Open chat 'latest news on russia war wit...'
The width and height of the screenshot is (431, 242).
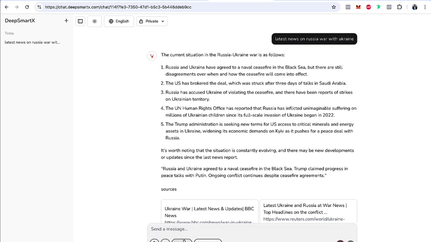click(32, 42)
